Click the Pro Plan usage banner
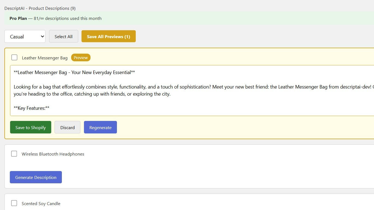 tap(191, 19)
